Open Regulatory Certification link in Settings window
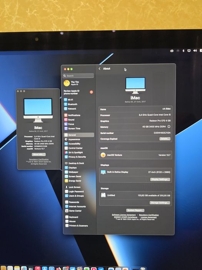This screenshot has height=270, width=202. (149, 215)
